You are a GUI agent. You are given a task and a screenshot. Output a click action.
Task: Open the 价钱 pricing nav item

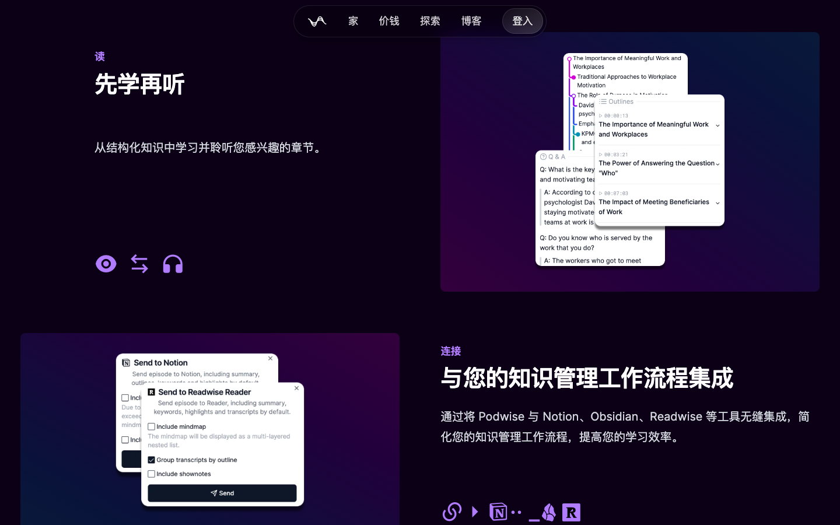[x=389, y=21]
